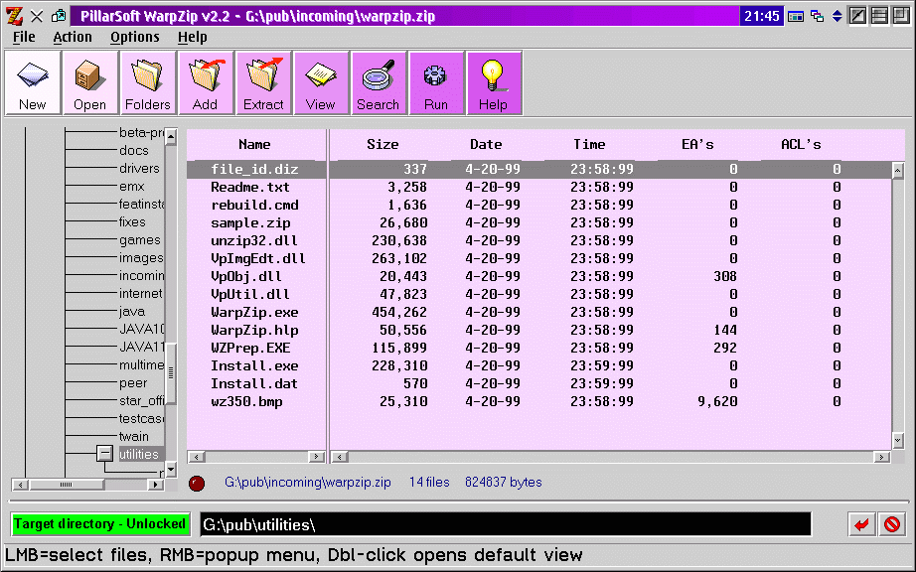Select the emx folder in tree

click(x=131, y=186)
